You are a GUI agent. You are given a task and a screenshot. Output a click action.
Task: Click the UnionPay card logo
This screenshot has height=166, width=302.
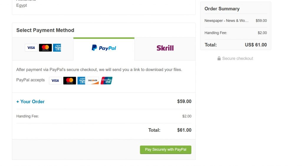[106, 80]
